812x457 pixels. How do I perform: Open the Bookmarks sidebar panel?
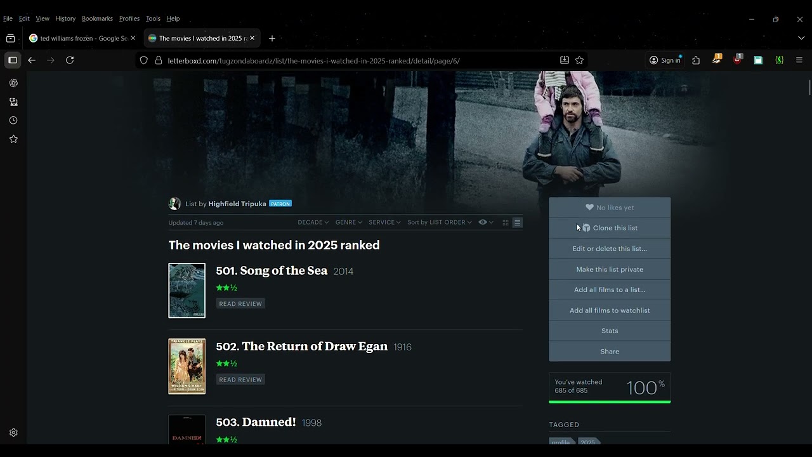click(x=13, y=139)
